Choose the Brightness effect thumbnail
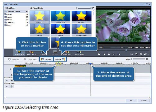 pos(40,17)
